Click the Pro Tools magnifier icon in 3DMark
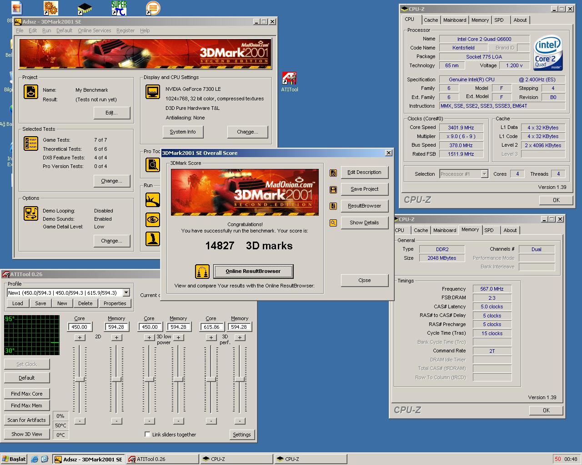Image resolution: width=582 pixels, height=465 pixels. pos(153,164)
